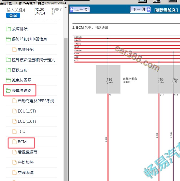Click the sidebar scrollbar up arrow
This screenshot has width=180, height=181.
(65, 7)
